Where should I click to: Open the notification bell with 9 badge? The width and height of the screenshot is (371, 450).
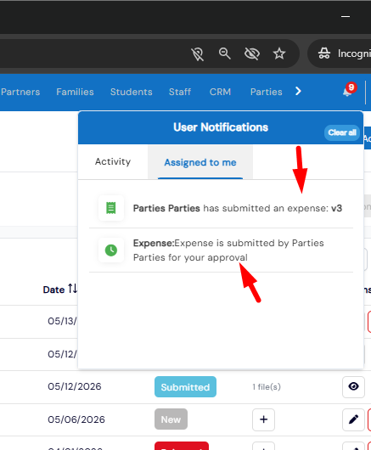point(349,91)
